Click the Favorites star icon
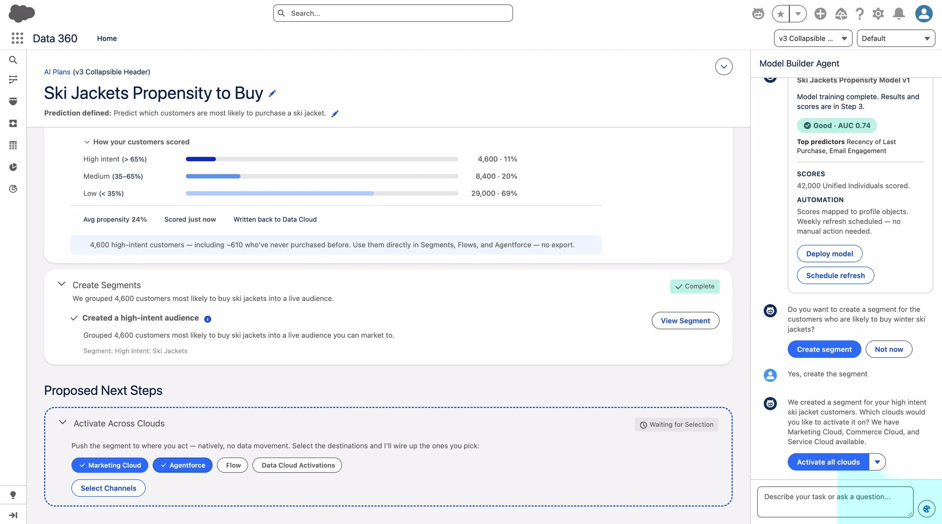This screenshot has height=524, width=942. coord(780,14)
